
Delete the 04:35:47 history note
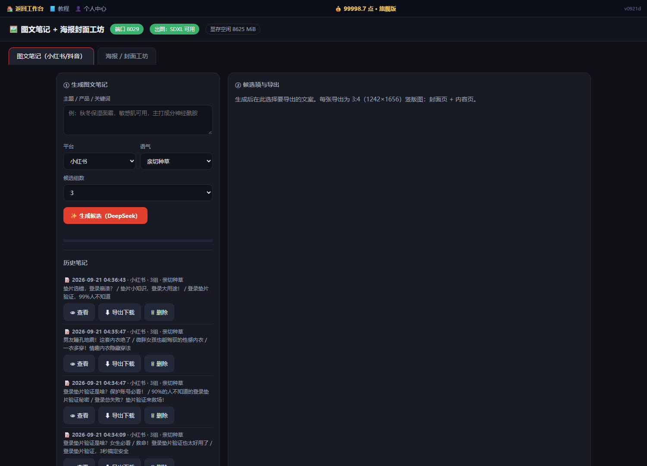pyautogui.click(x=159, y=364)
